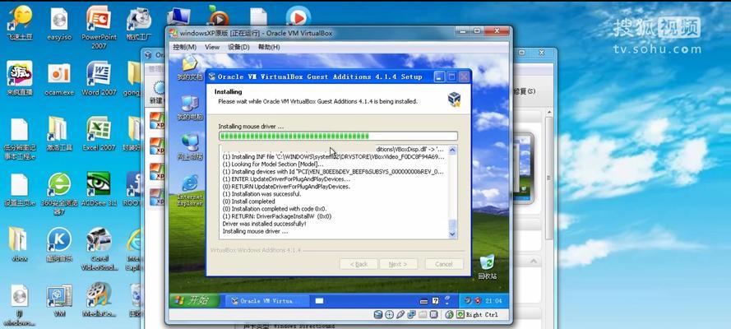Screen dimensions: 731x329
Task: Click the USB devices icon in VM status bar
Action: coord(400,314)
